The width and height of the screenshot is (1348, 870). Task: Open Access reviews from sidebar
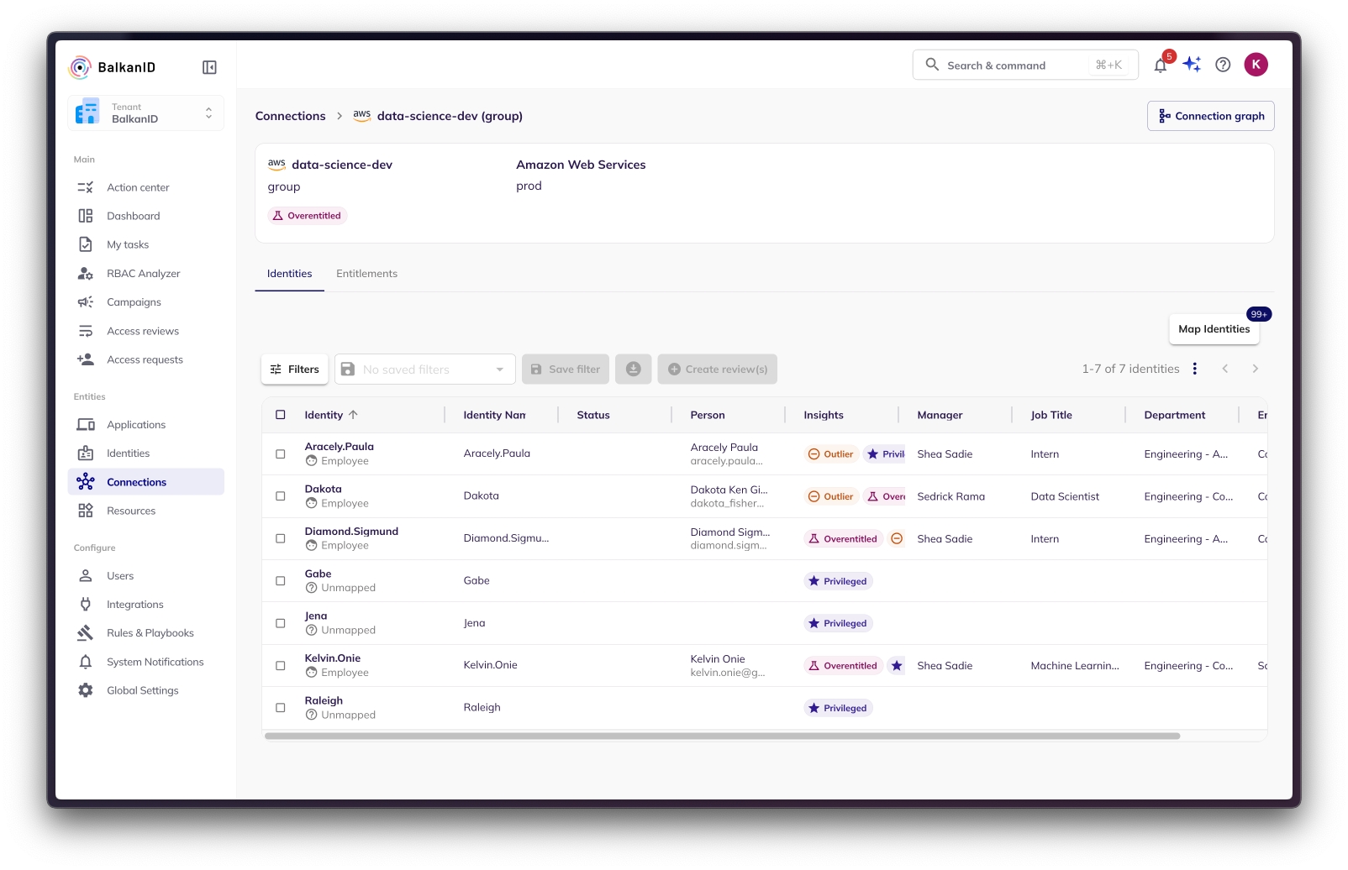click(x=143, y=332)
